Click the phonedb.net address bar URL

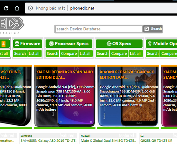(x=82, y=8)
